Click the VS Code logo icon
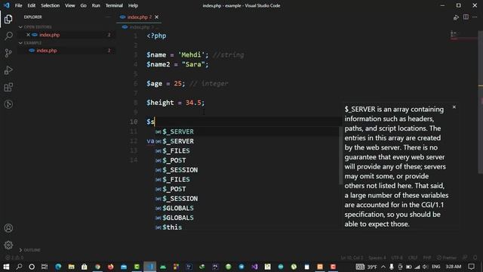Viewport: 483px width, 272px height. coord(6,5)
